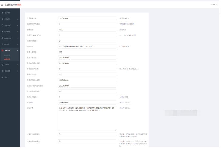Click the red icon beside 参数设置 menu
The width and height of the screenshot is (221, 149).
(2, 51)
